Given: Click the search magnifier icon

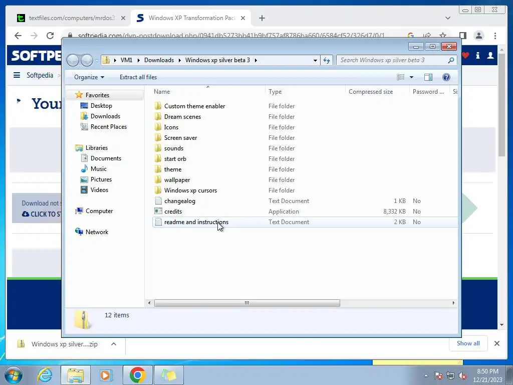Looking at the screenshot, I should point(451,60).
